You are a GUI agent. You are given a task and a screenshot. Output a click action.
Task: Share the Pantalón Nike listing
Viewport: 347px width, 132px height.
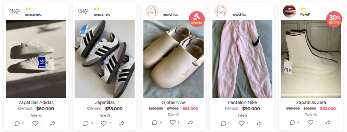click(259, 124)
